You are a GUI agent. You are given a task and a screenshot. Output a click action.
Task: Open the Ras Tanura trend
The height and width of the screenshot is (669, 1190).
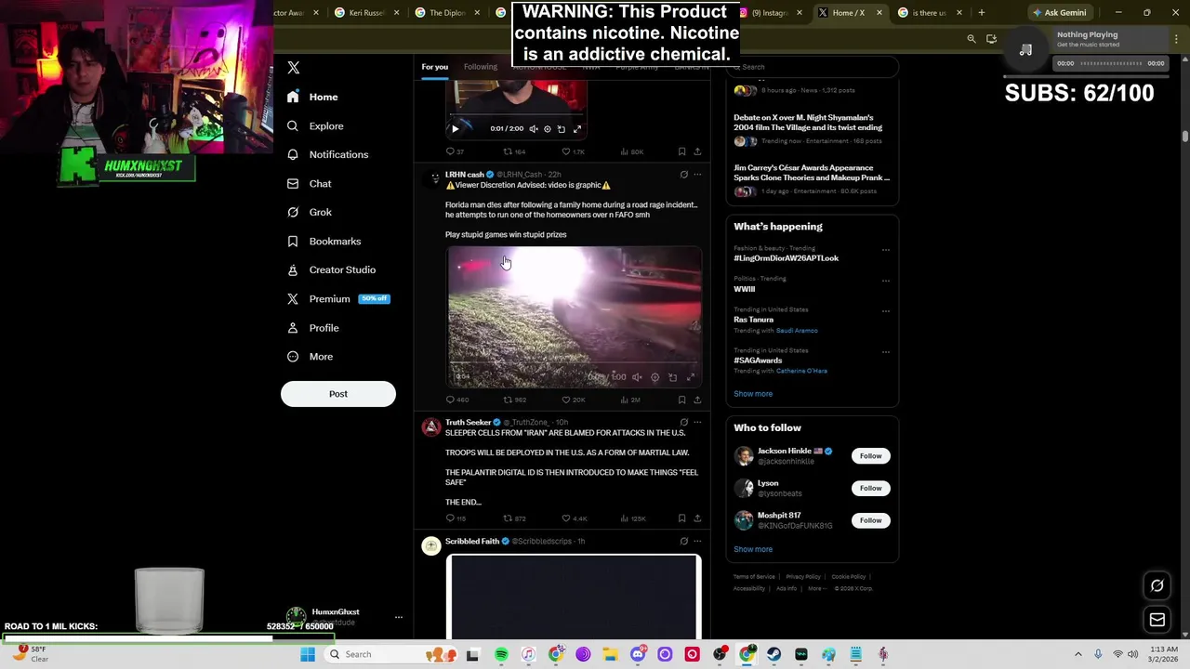click(753, 320)
